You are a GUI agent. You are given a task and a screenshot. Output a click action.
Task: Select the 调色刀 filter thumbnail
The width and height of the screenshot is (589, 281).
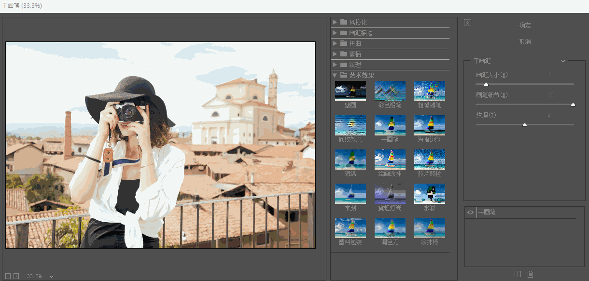390,227
